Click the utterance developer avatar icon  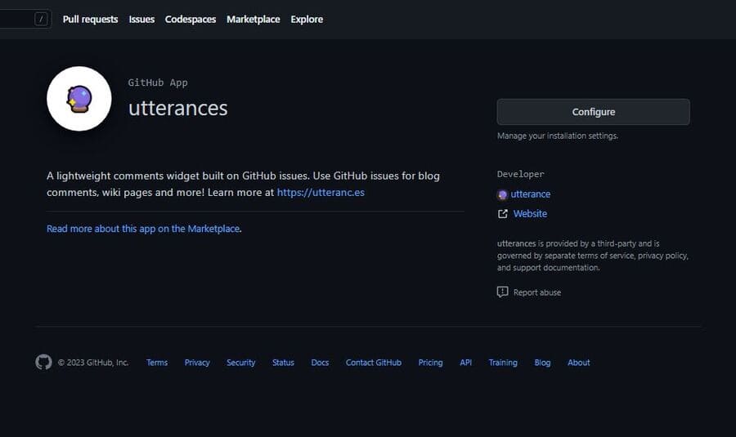click(502, 194)
